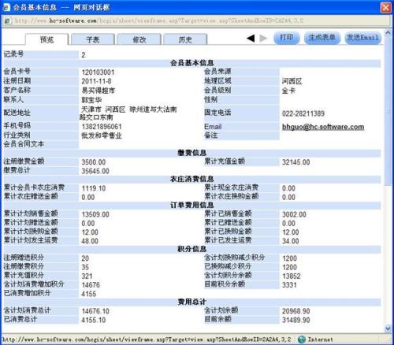Click the dialog icon in the title bar
The width and height of the screenshot is (394, 345).
(x=6, y=7)
